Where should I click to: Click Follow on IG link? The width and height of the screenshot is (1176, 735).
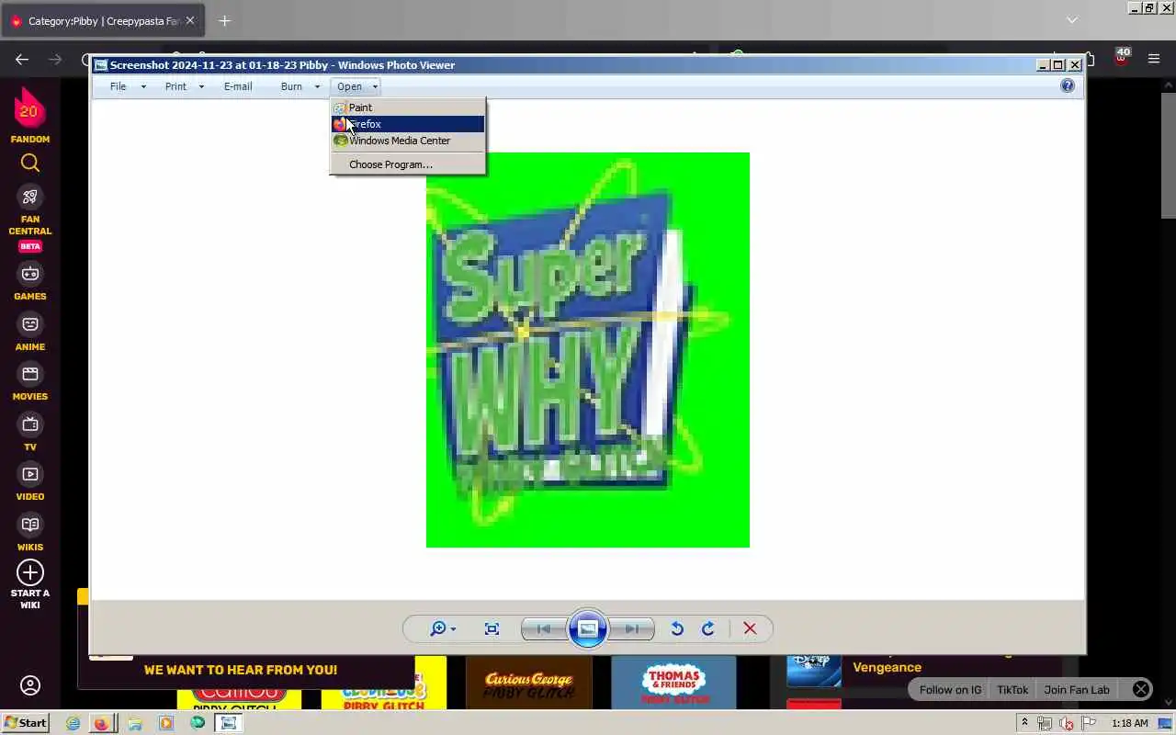950,690
